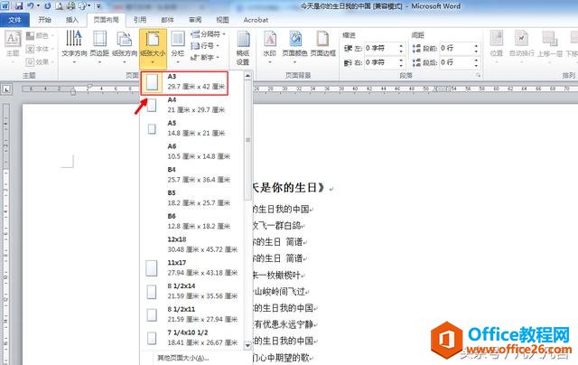Switch to the Insert (插入) tab
This screenshot has width=578, height=365.
72,20
